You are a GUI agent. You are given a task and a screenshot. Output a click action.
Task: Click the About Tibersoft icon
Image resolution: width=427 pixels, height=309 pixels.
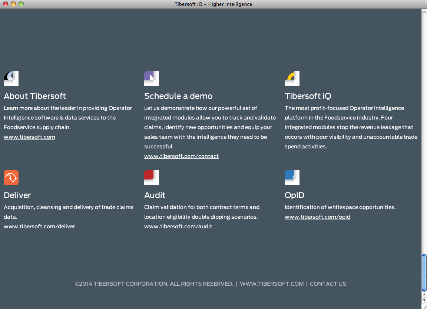[11, 78]
